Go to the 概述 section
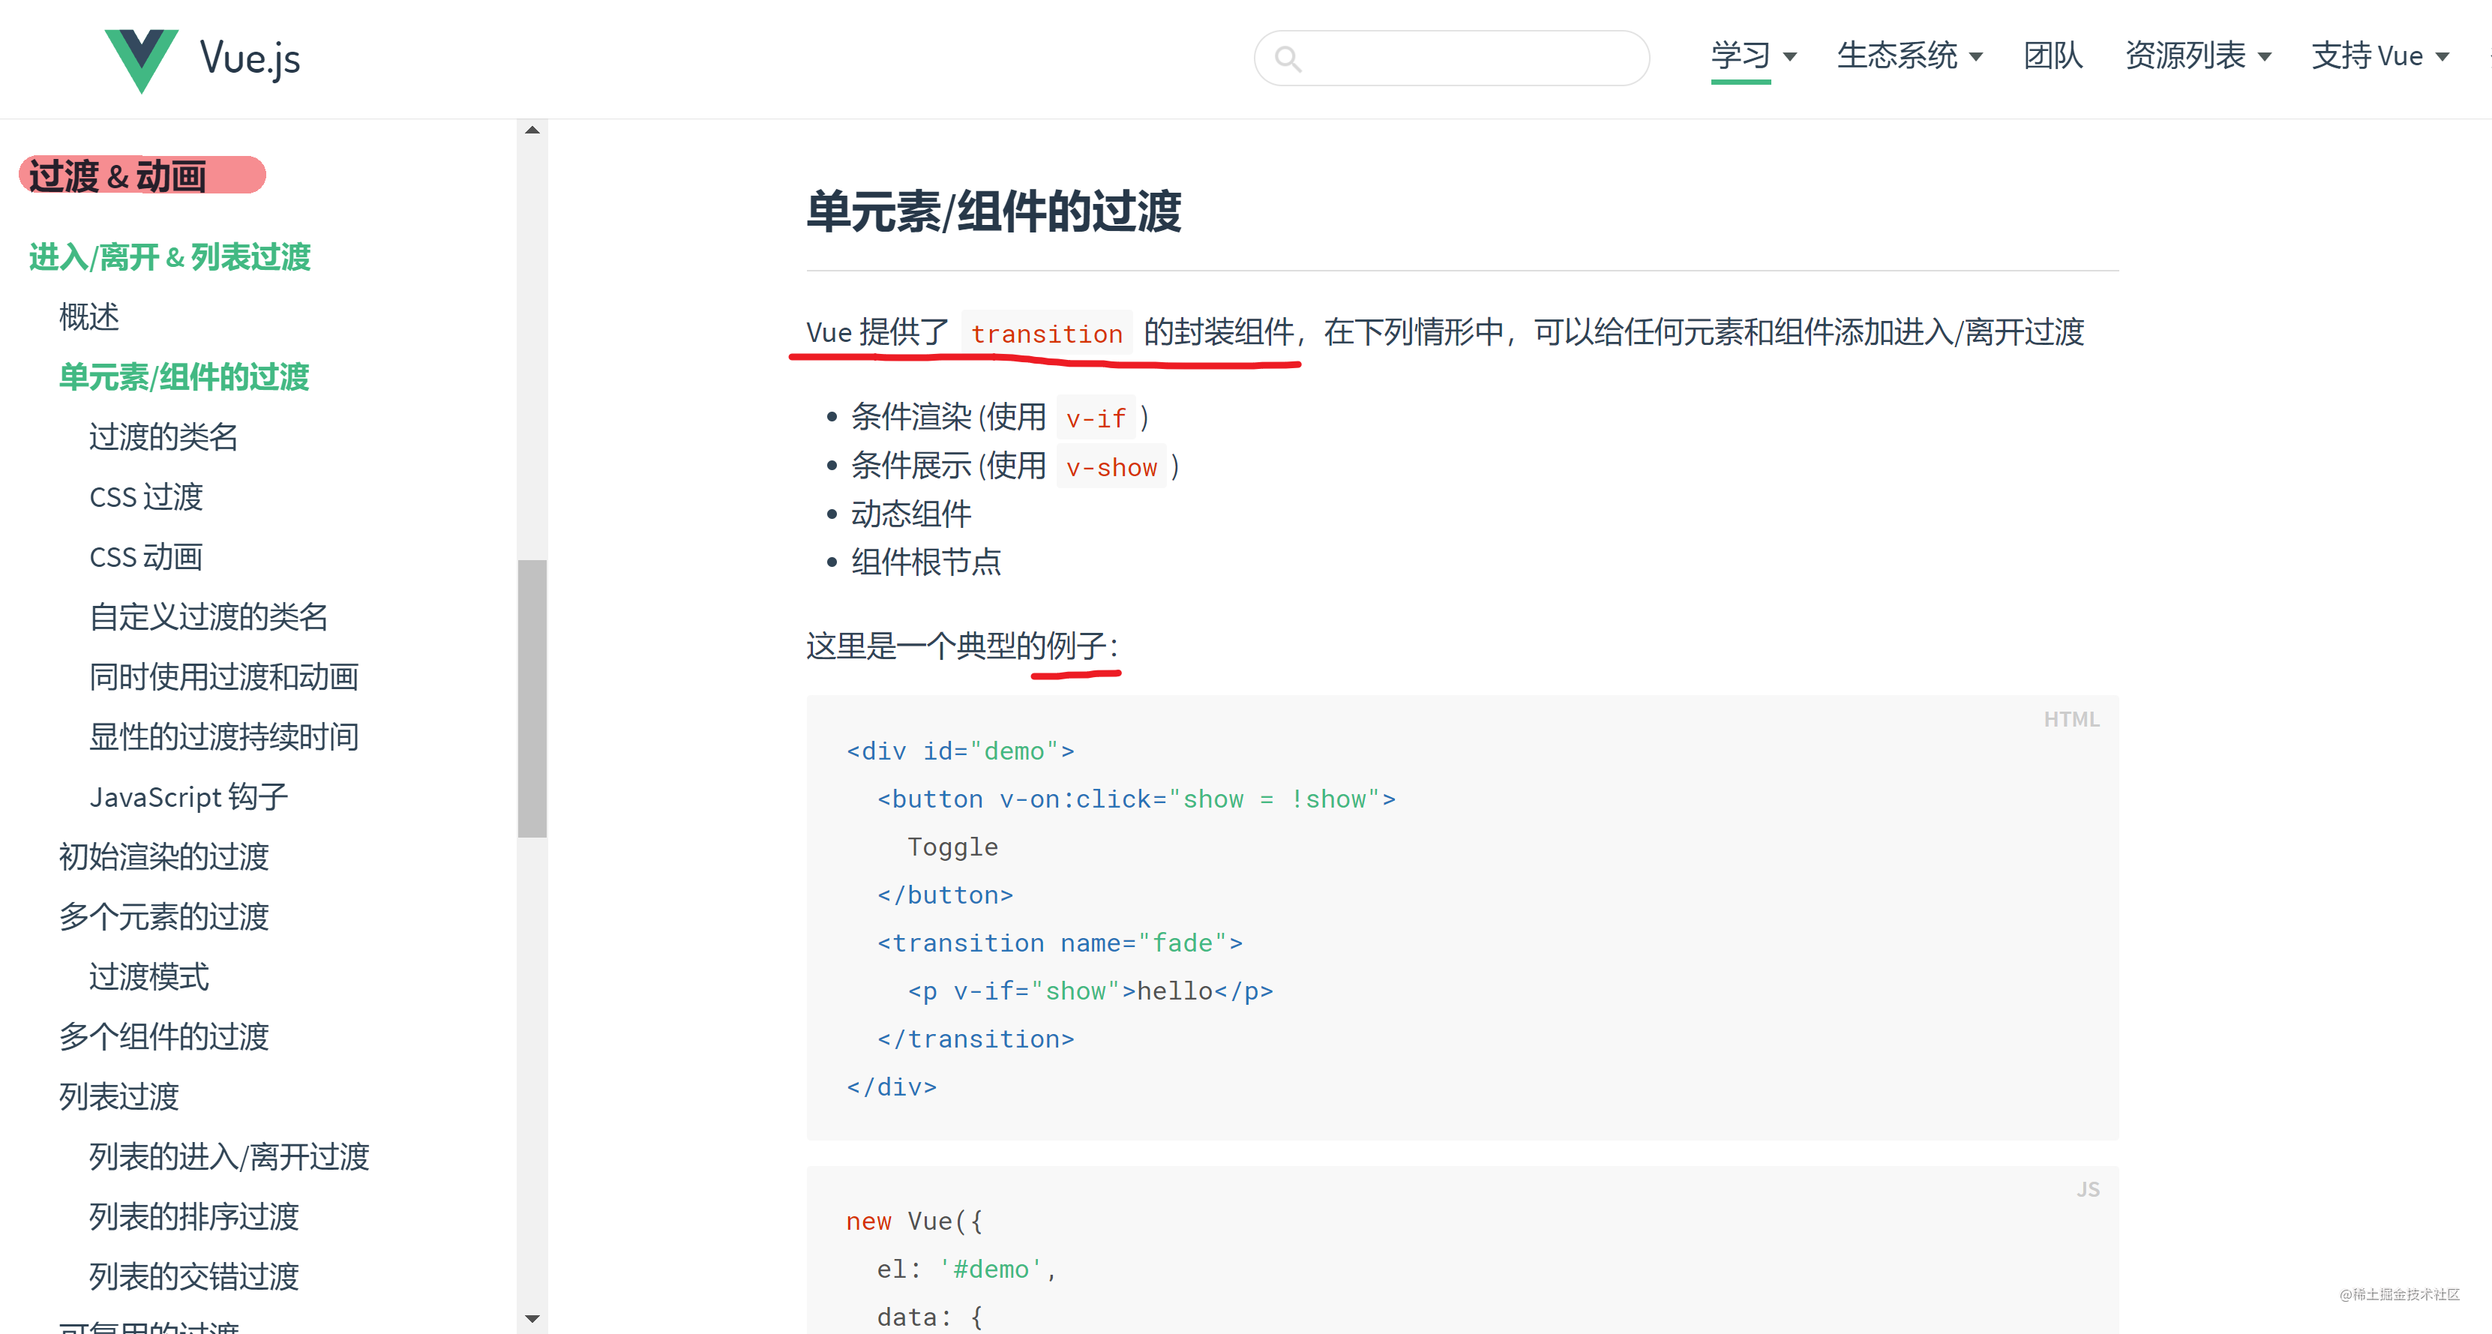2492x1334 pixels. click(x=88, y=317)
